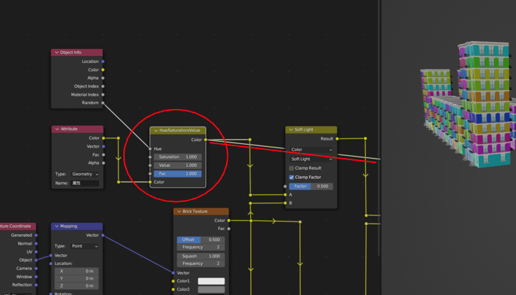This screenshot has height=295, width=516.
Task: Enable the Clamp Result checkbox
Action: [x=291, y=168]
